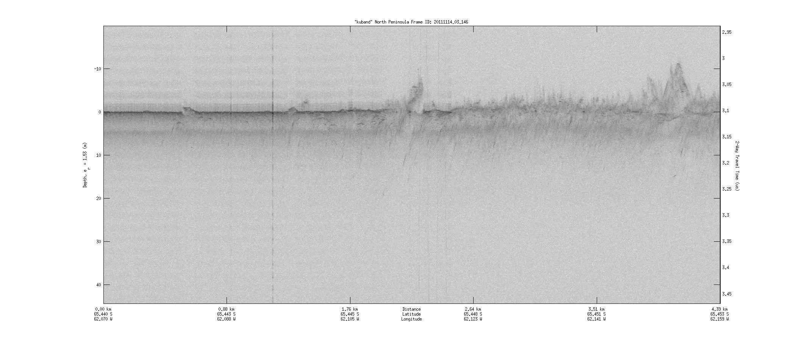Select the 62.105 W longitude label

pos(350,319)
